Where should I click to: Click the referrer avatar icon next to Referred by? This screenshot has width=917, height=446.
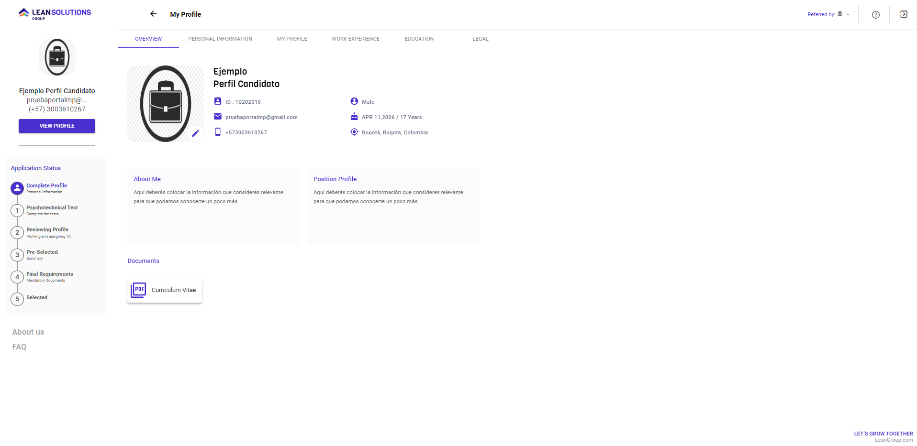click(840, 14)
